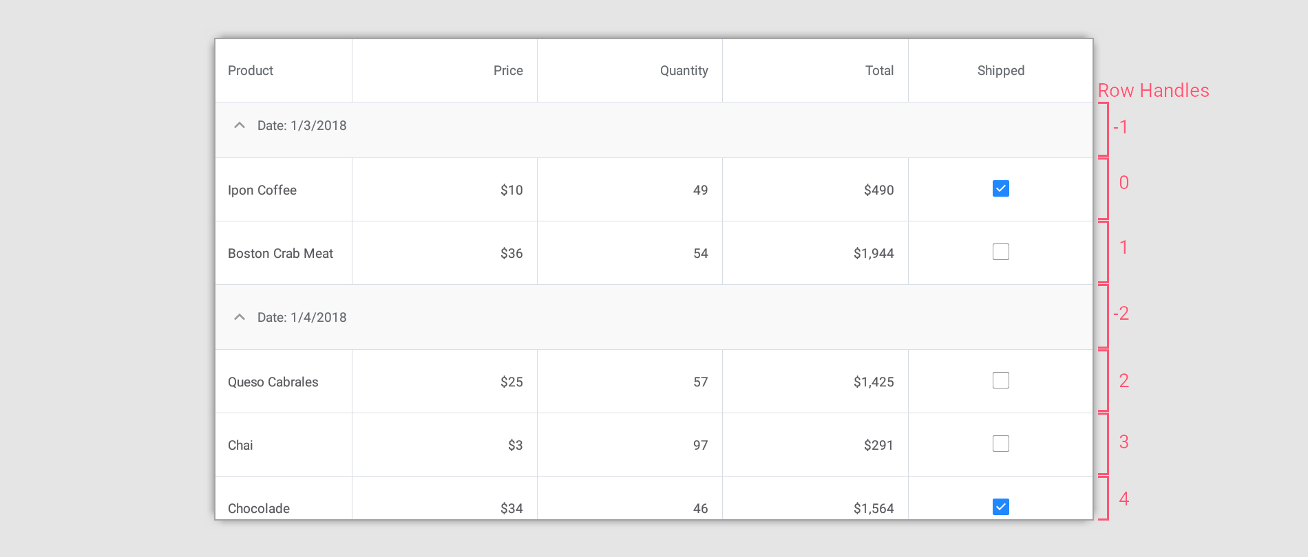The width and height of the screenshot is (1308, 557).
Task: Collapse the Date: 1/3/2018 group chevron
Action: (240, 126)
